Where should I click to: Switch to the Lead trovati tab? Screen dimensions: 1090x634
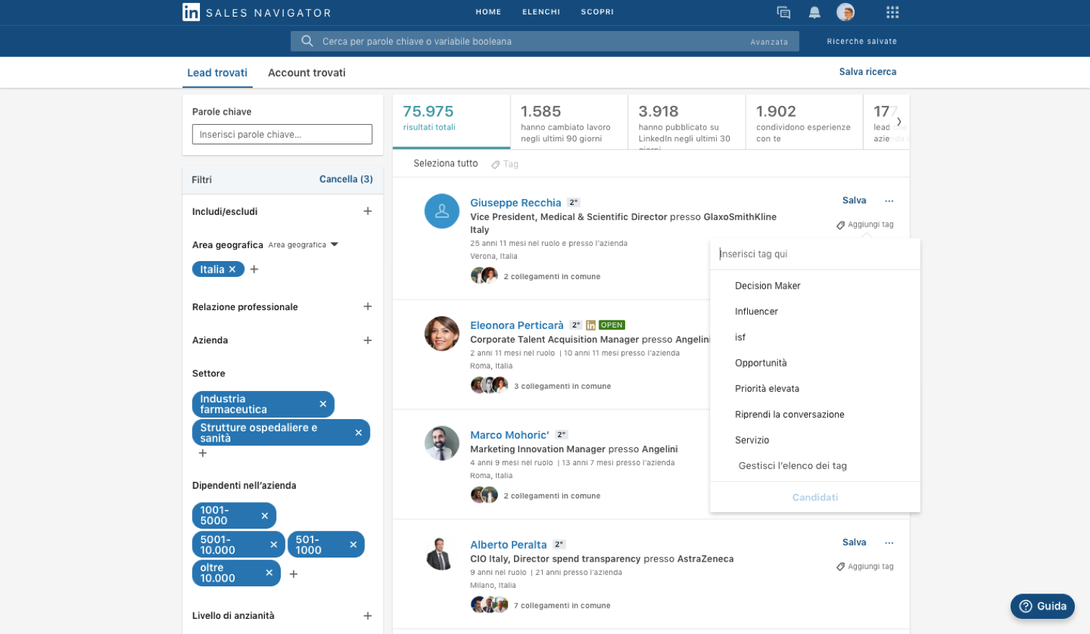(x=217, y=73)
